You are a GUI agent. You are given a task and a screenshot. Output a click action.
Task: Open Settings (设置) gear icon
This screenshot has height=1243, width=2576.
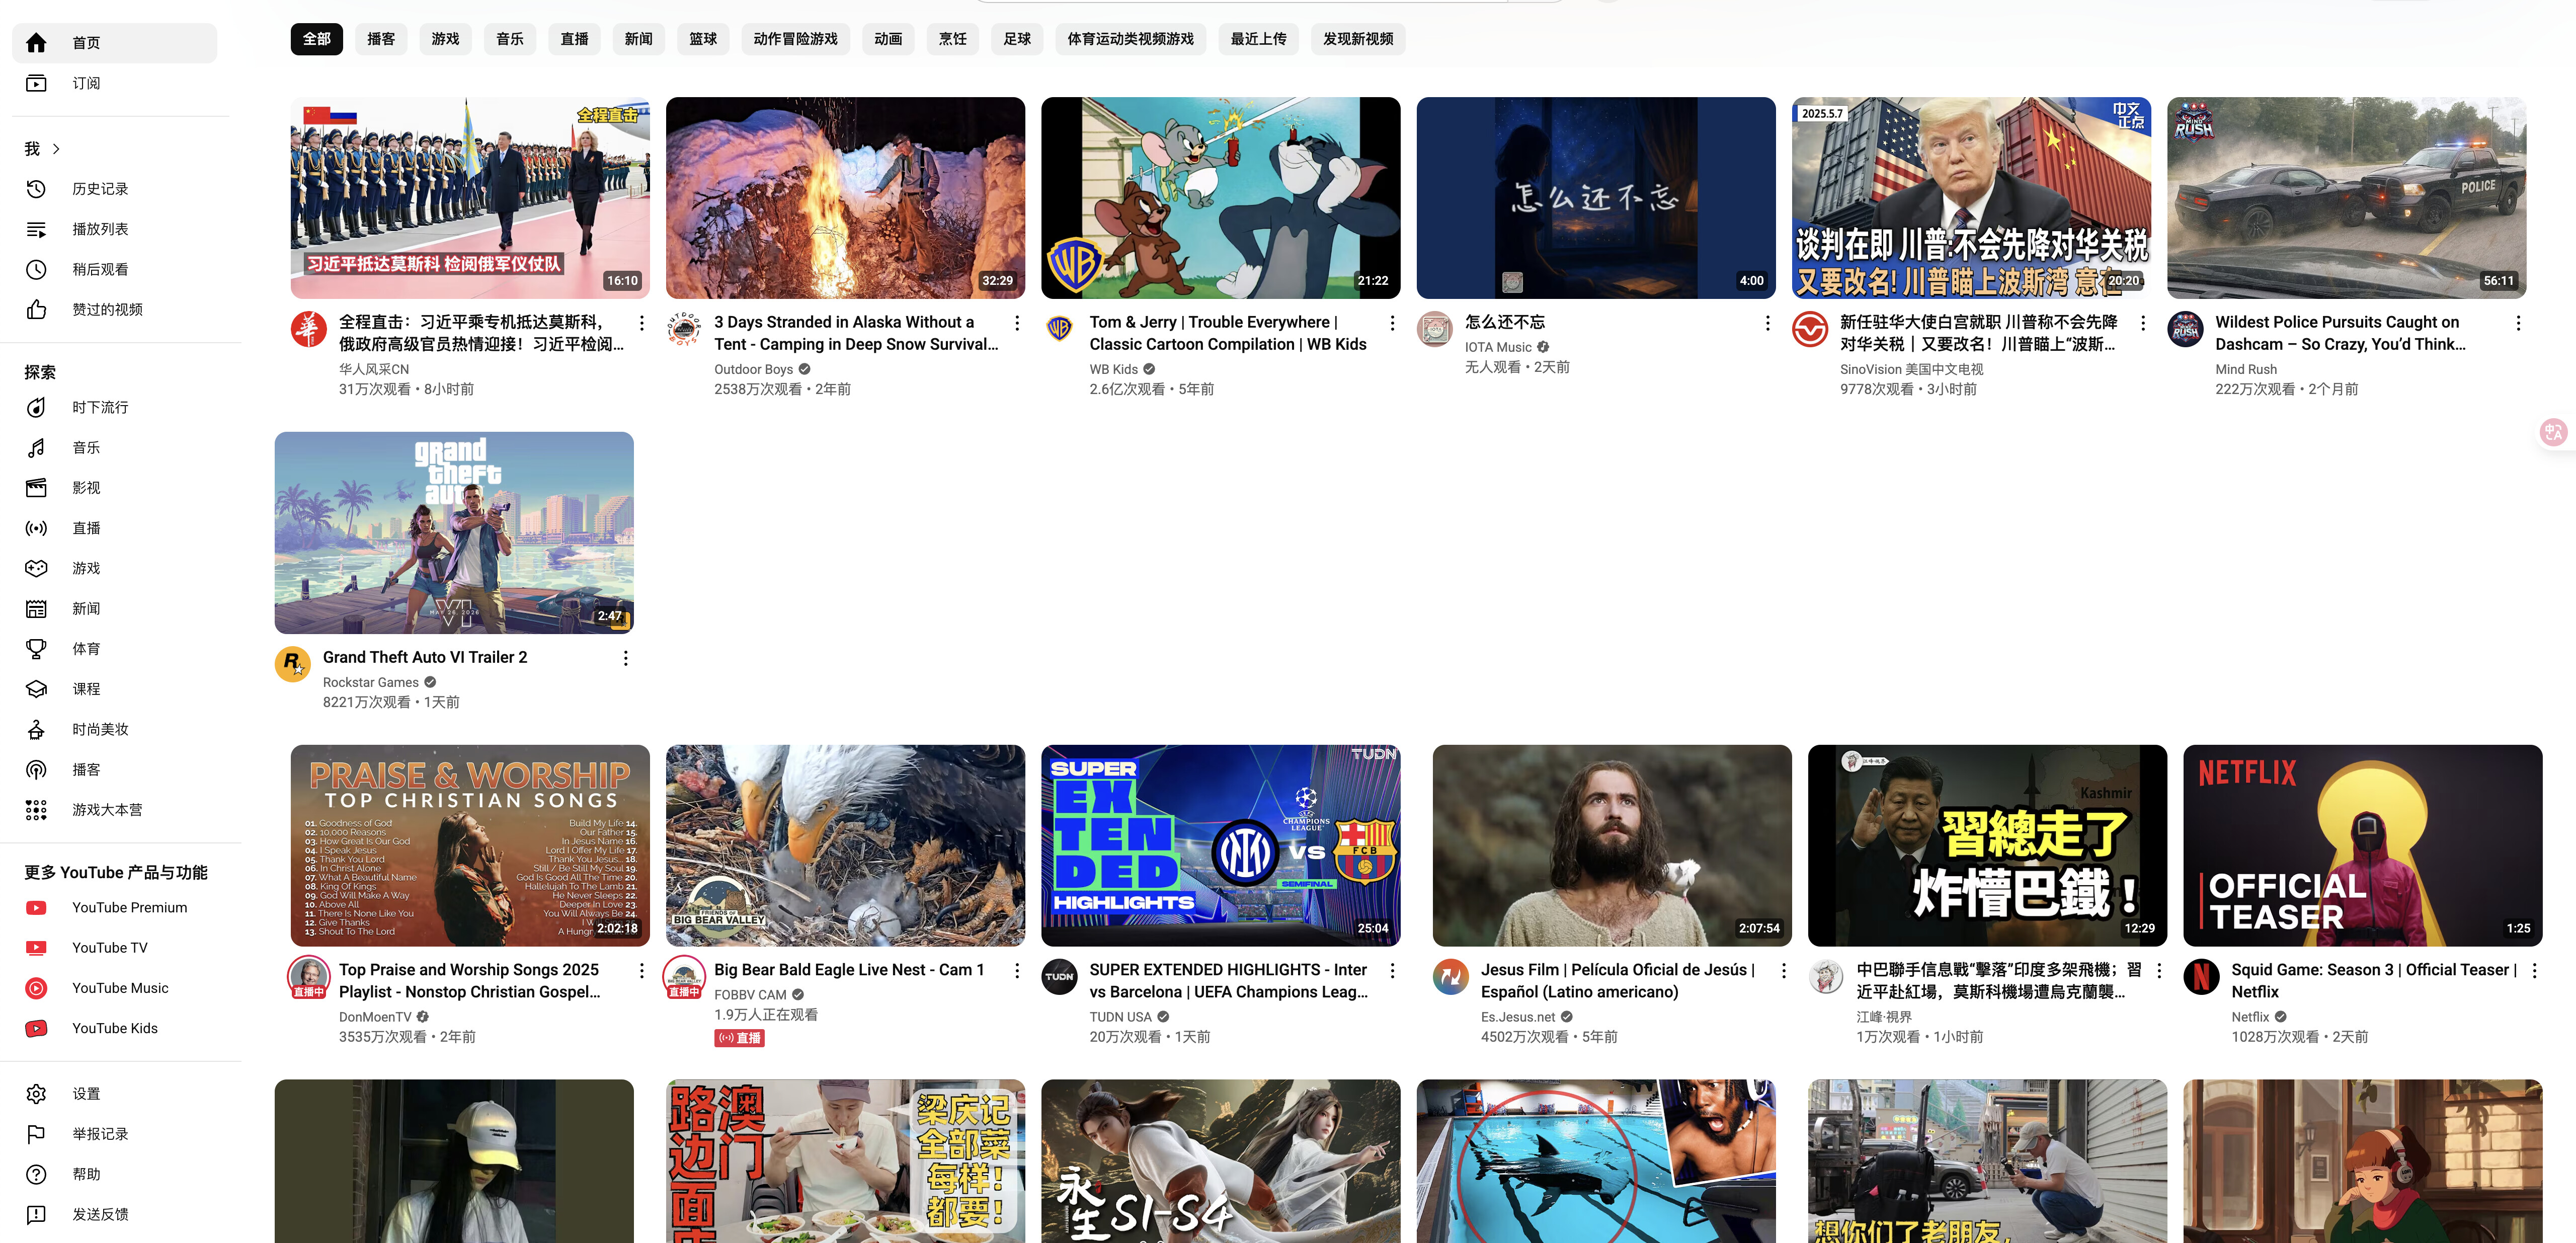36,1094
